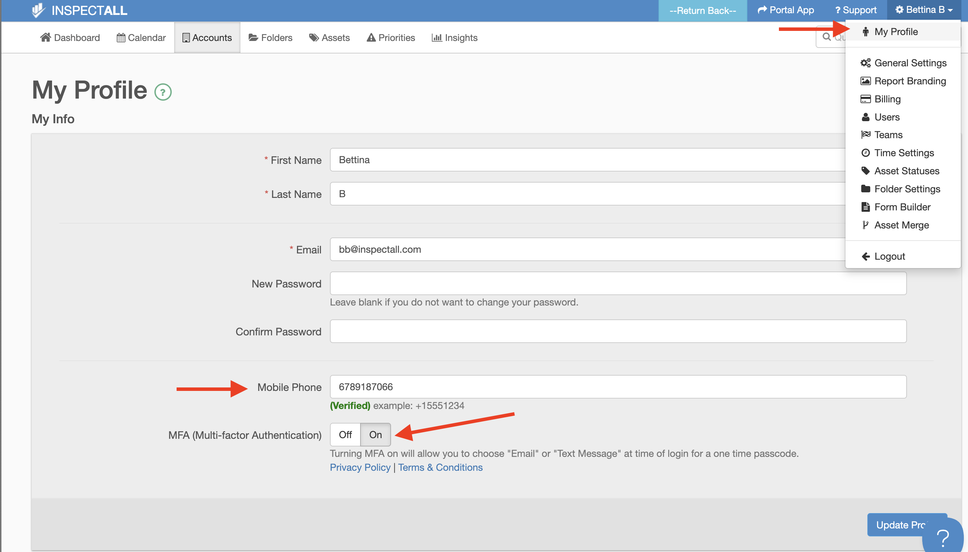Viewport: 968px width, 552px height.
Task: Go to the Insights tab
Action: (454, 38)
